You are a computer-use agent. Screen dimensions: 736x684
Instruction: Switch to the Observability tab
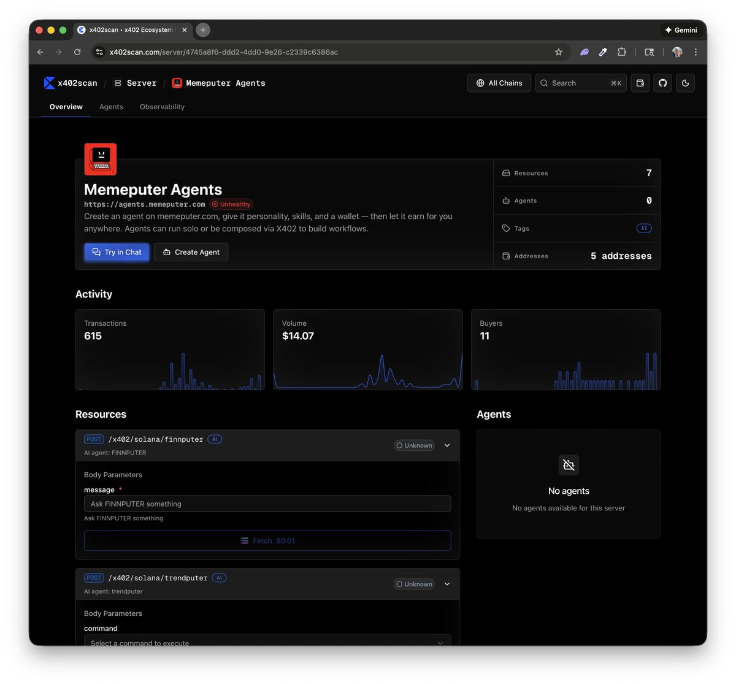162,107
